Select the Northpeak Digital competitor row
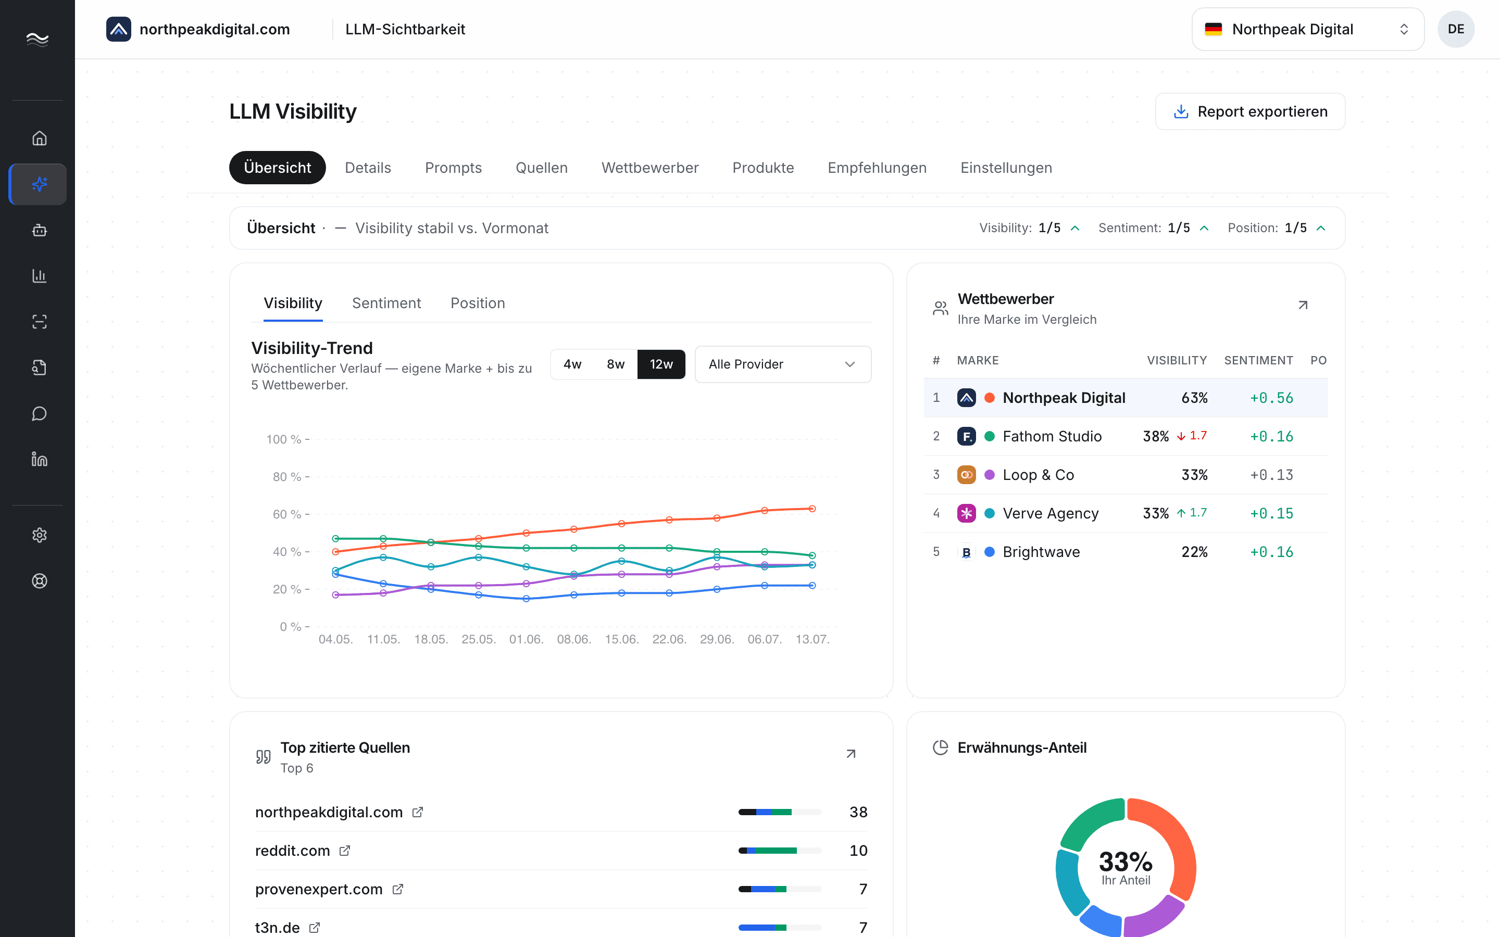Viewport: 1500px width, 937px height. [x=1126, y=398]
